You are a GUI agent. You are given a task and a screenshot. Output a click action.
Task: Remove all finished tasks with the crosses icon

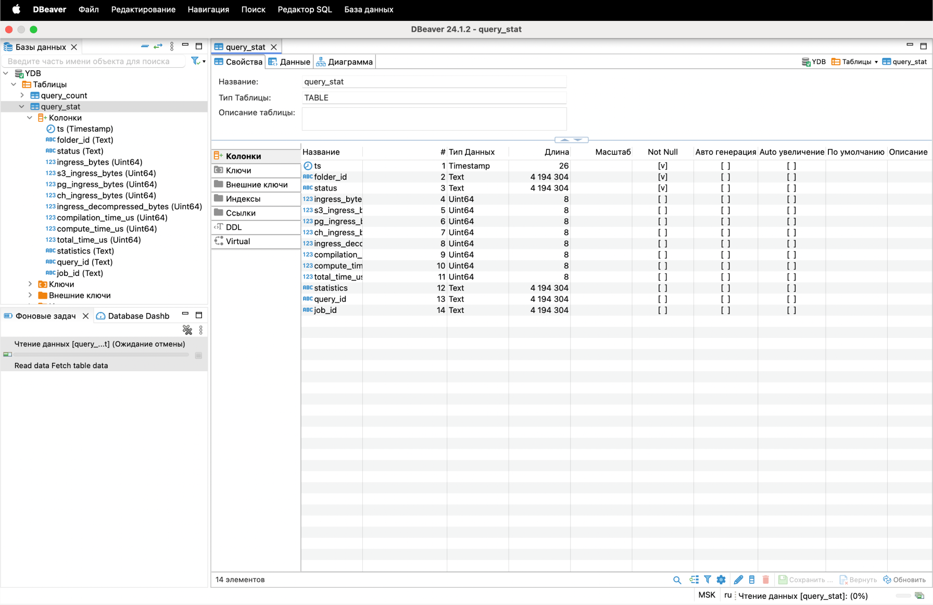point(187,330)
